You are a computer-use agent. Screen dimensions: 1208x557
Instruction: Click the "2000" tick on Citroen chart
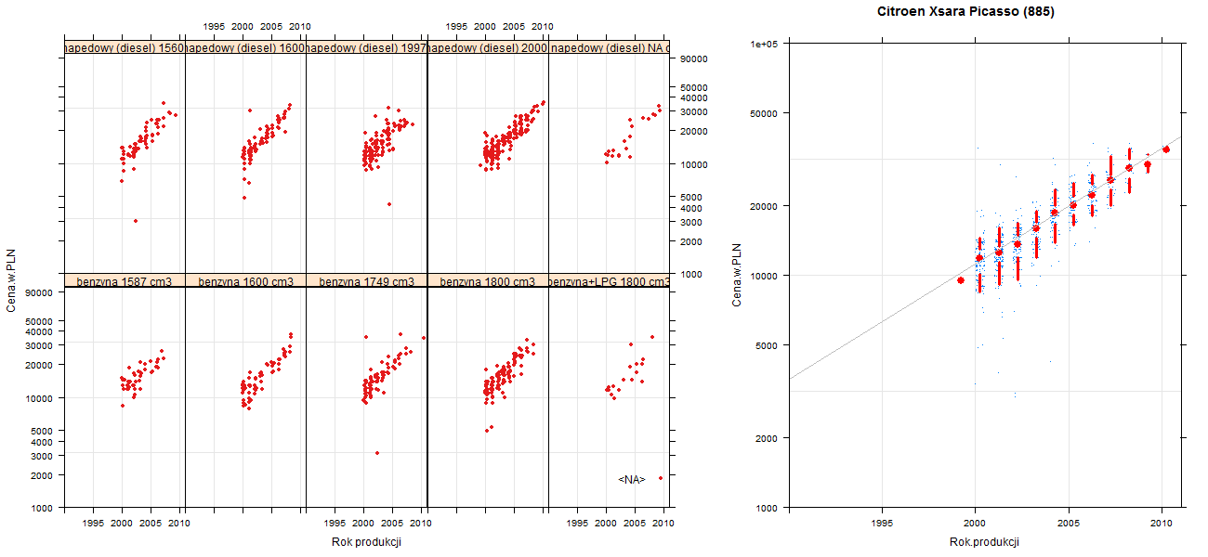click(x=768, y=437)
